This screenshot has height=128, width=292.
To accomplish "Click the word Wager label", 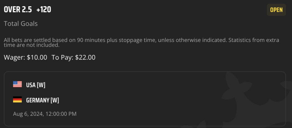I will click(14, 57).
